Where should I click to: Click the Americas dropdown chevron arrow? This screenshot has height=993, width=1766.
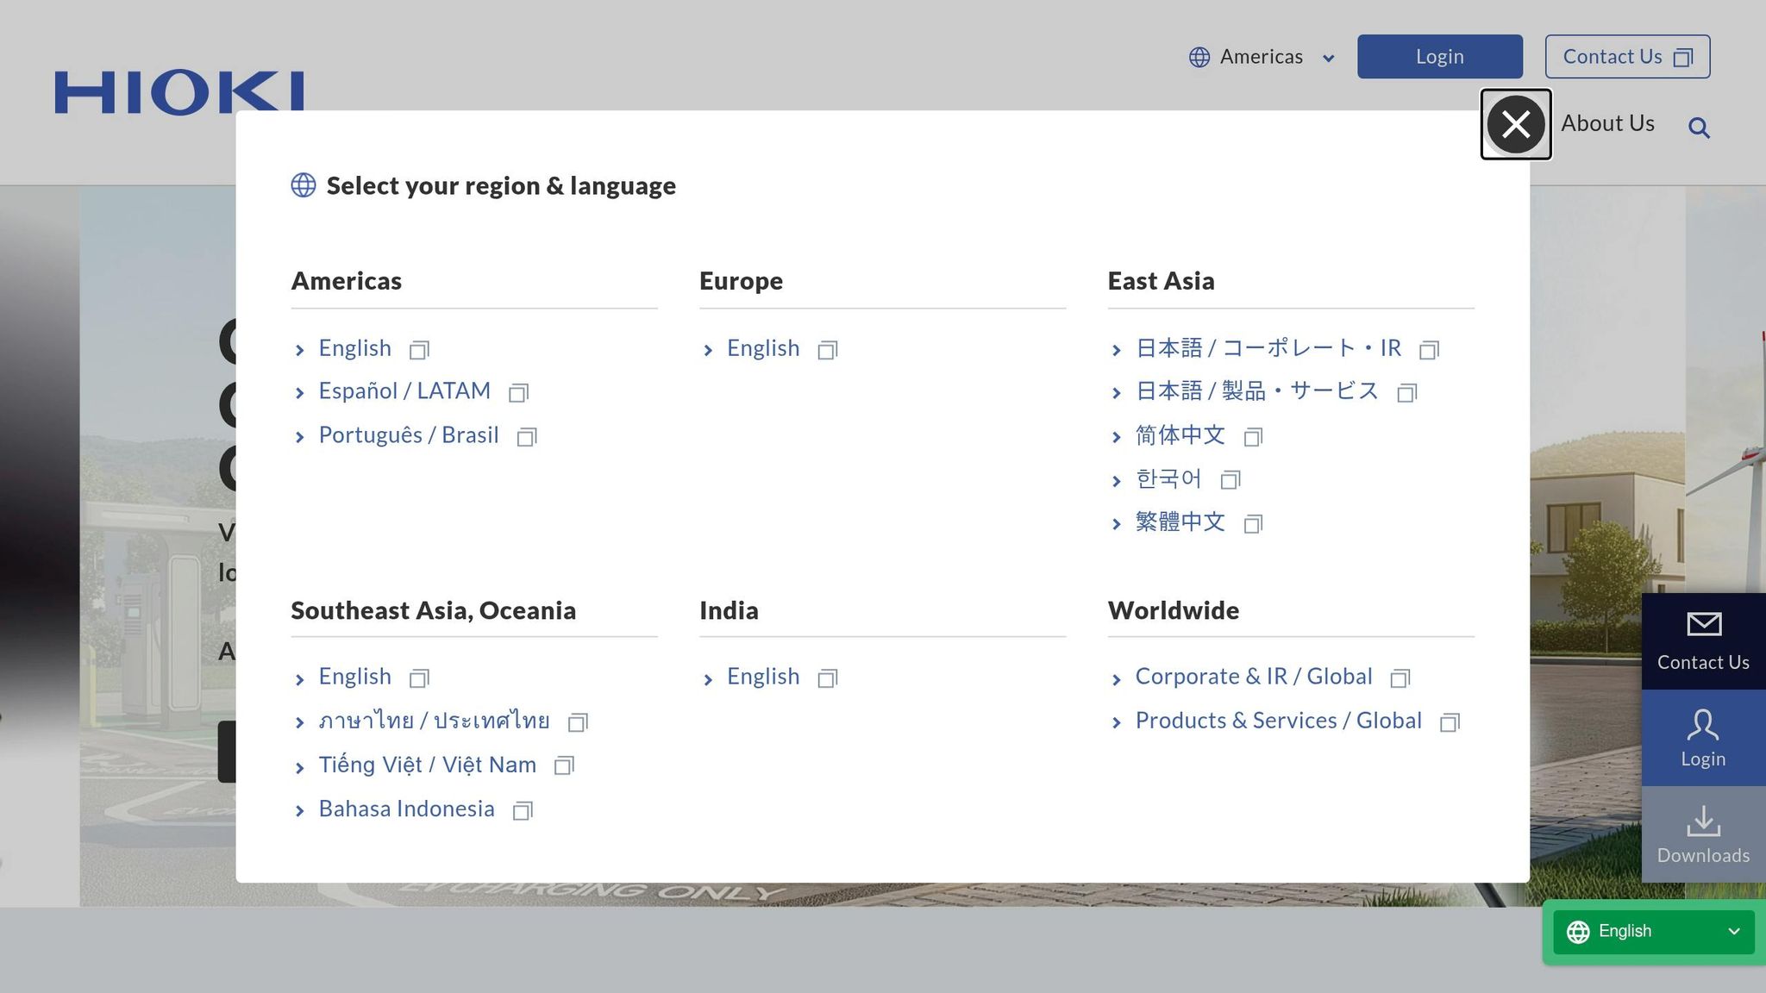tap(1328, 59)
